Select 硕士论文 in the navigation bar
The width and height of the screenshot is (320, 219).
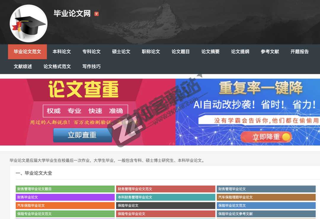[x=121, y=52]
